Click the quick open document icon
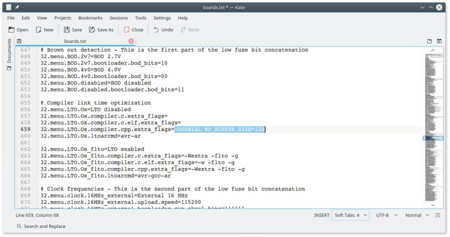450x237 pixels. (x=429, y=41)
